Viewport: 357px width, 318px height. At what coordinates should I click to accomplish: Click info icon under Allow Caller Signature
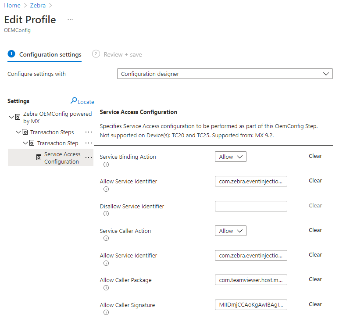(x=106, y=312)
